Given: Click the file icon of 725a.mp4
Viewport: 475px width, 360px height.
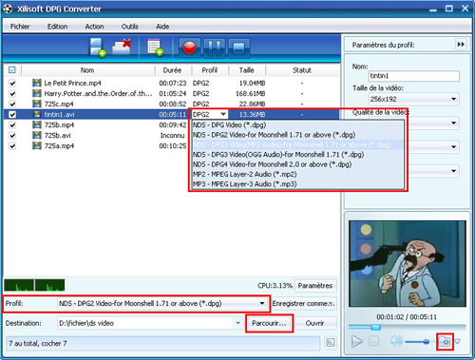Looking at the screenshot, I should 37,145.
